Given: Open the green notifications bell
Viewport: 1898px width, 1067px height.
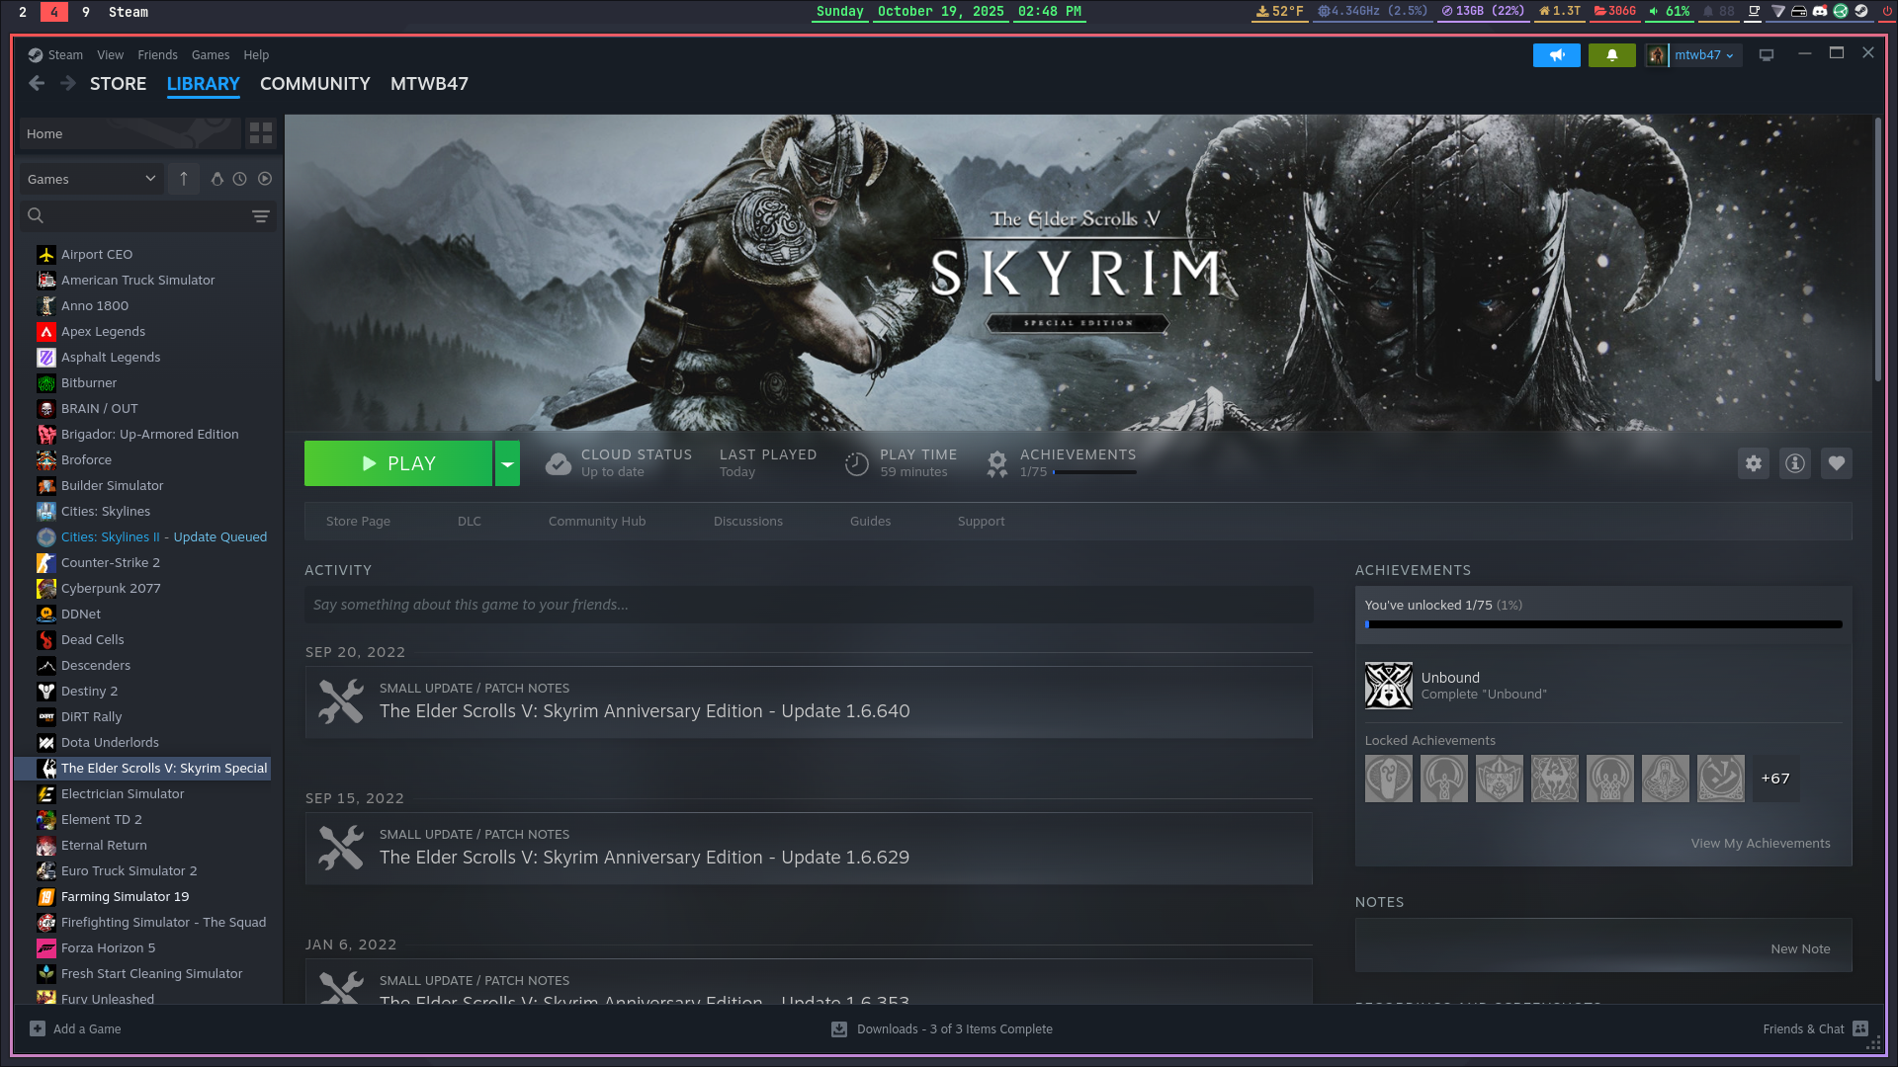Looking at the screenshot, I should click(x=1611, y=55).
